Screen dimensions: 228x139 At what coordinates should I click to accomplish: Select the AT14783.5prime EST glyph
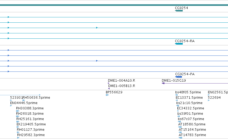(x=181, y=138)
